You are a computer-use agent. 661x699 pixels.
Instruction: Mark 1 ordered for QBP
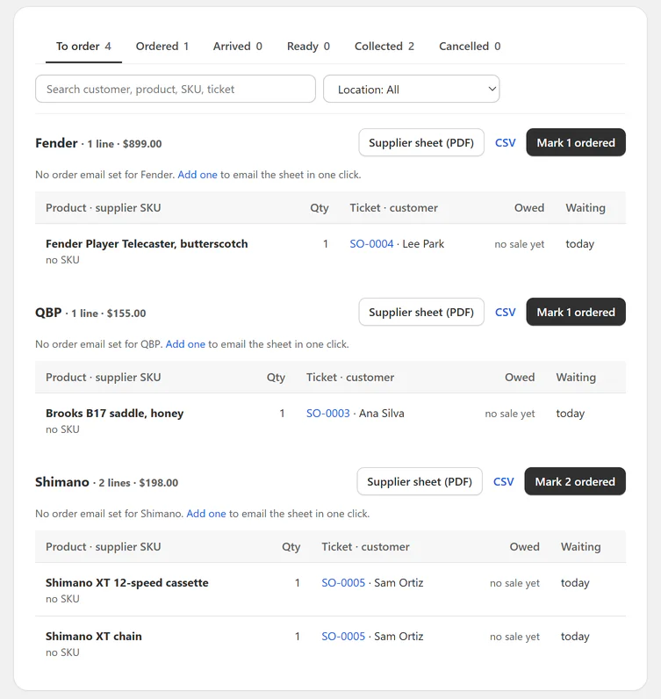576,312
